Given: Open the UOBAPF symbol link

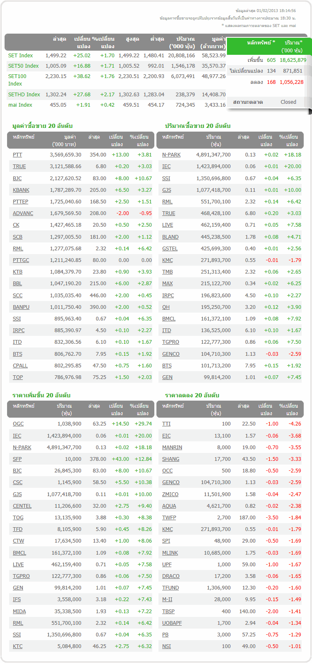Looking at the screenshot, I should coord(172,623).
